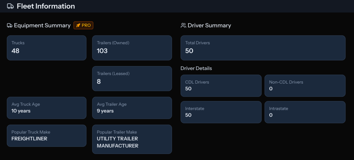The image size is (354, 160).
Task: Click the Fleet Information heading
Action: coord(46,6)
